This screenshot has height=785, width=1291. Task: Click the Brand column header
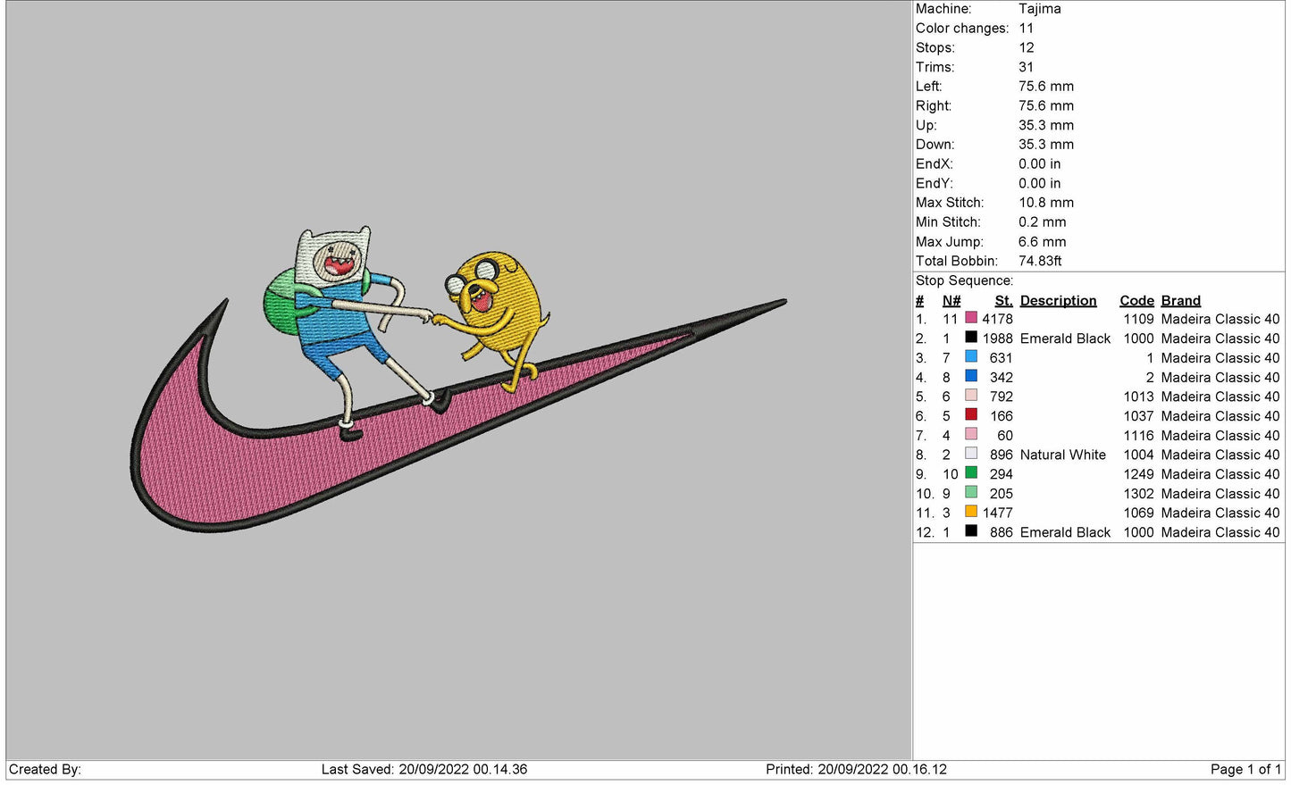coord(1180,301)
